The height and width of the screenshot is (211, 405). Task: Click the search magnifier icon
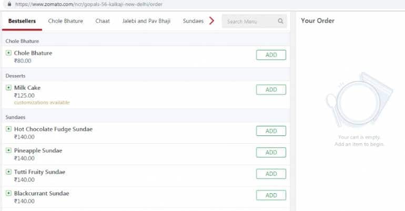point(280,22)
